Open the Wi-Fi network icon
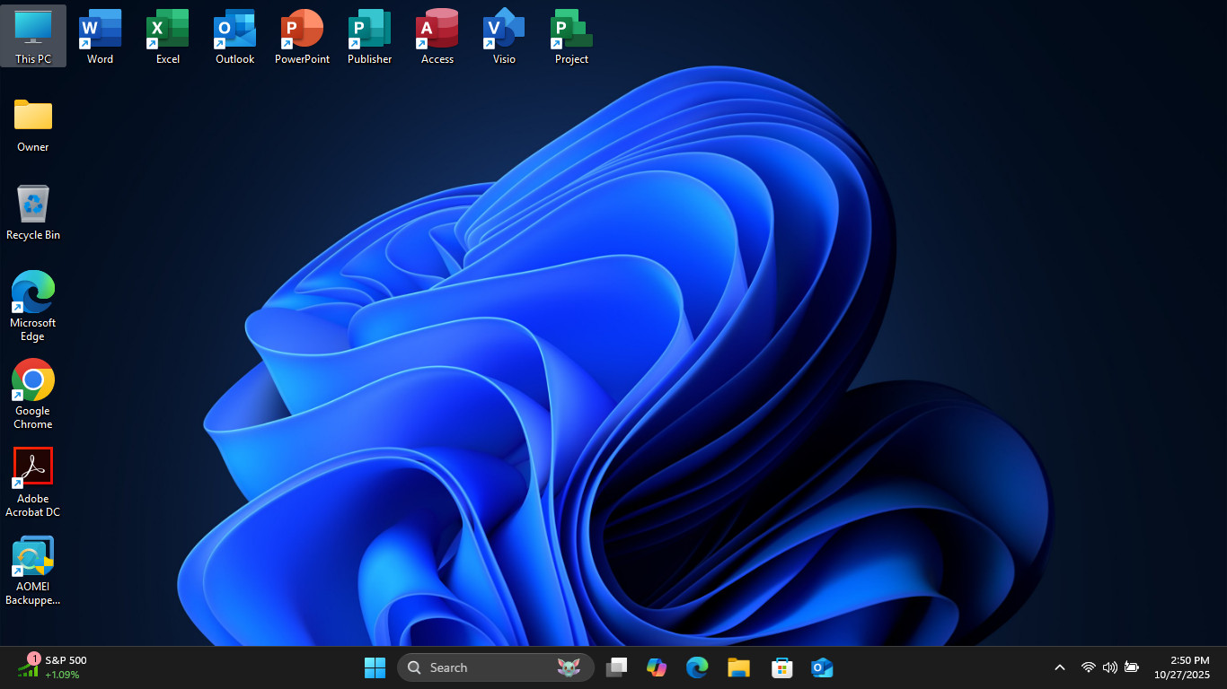1227x689 pixels. tap(1089, 667)
